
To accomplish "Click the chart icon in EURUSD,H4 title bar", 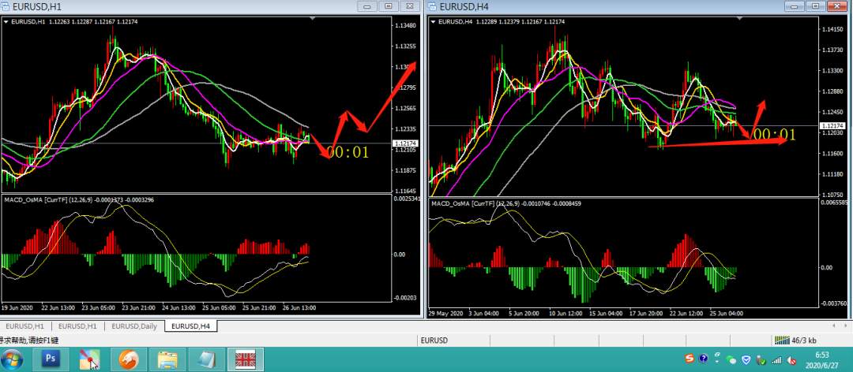I will (433, 6).
